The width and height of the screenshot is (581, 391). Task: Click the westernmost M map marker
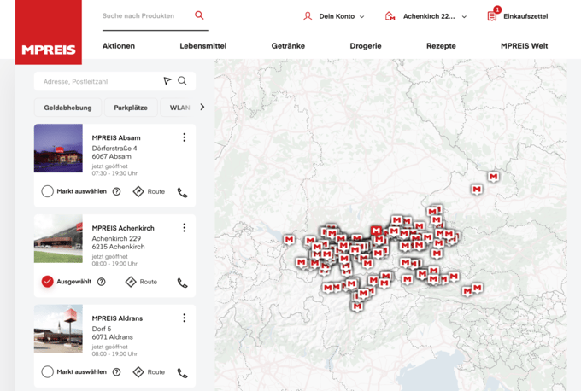pos(289,240)
